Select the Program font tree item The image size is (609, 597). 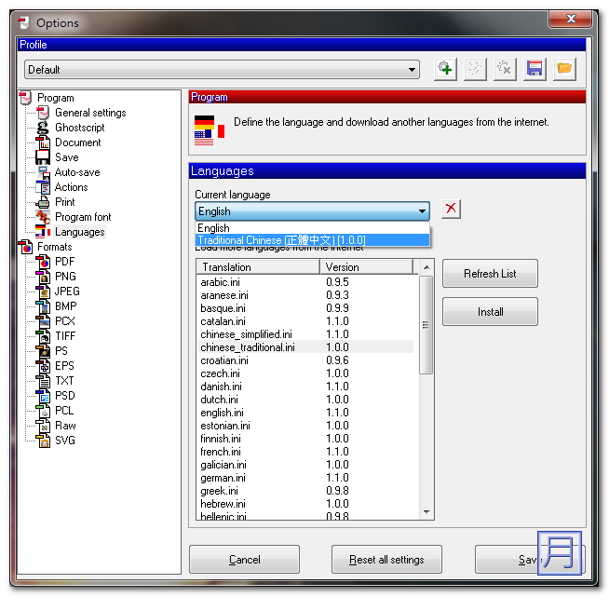83,217
